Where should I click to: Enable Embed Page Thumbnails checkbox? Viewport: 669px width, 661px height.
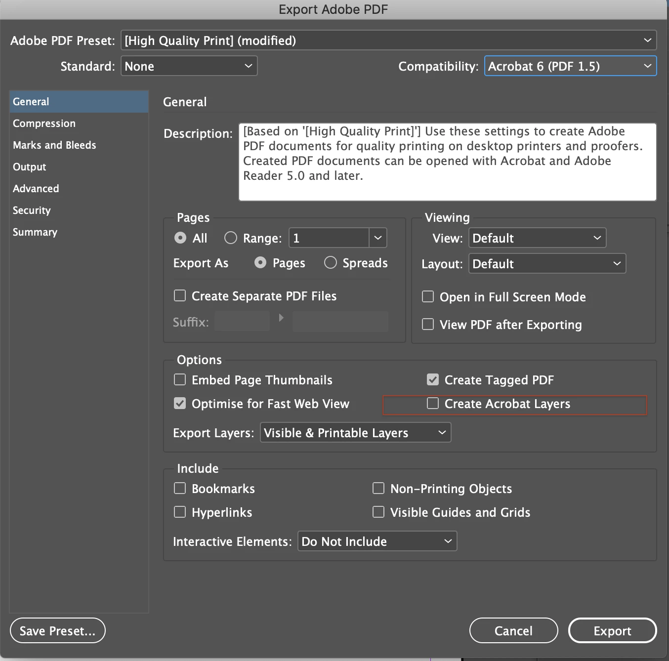click(x=180, y=379)
